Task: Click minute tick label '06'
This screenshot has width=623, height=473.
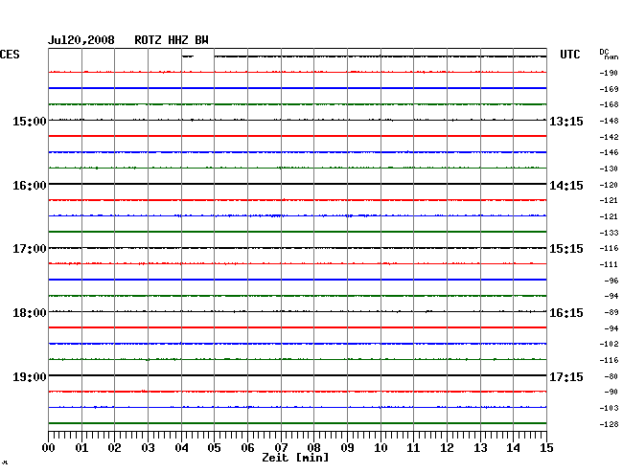Action: (x=247, y=448)
